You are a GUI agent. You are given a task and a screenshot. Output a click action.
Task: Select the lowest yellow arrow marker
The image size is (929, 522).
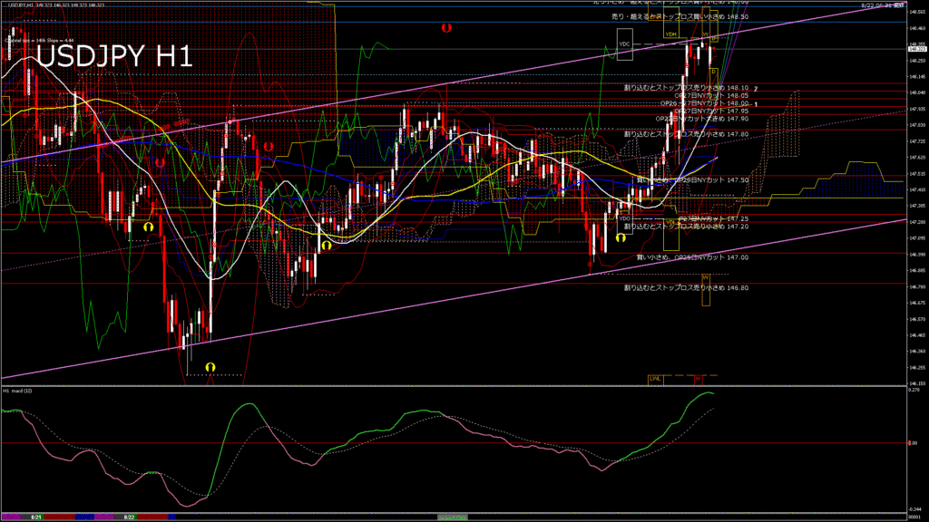click(x=210, y=366)
